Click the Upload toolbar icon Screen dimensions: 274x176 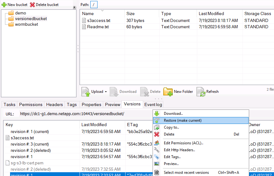[86, 92]
